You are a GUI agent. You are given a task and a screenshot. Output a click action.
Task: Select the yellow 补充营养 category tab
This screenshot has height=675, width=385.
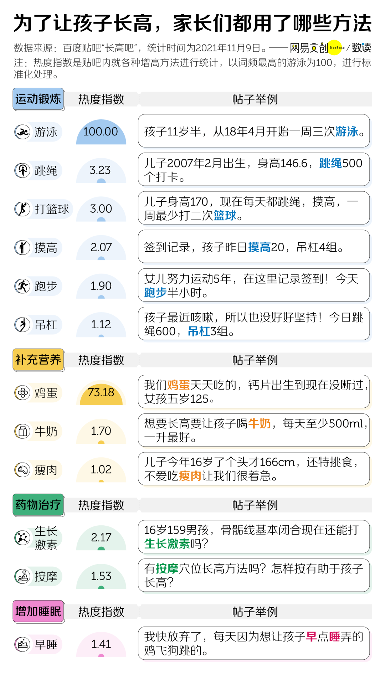tap(38, 360)
